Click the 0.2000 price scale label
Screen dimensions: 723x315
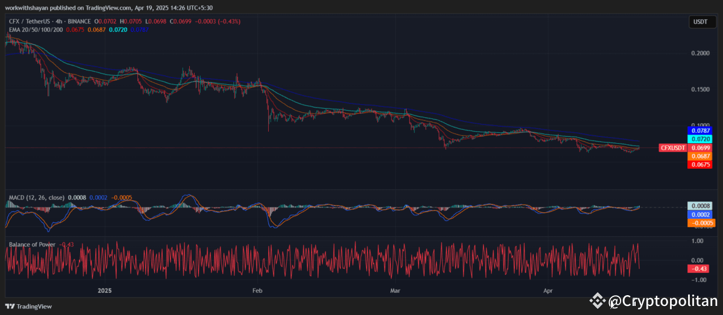coord(700,53)
